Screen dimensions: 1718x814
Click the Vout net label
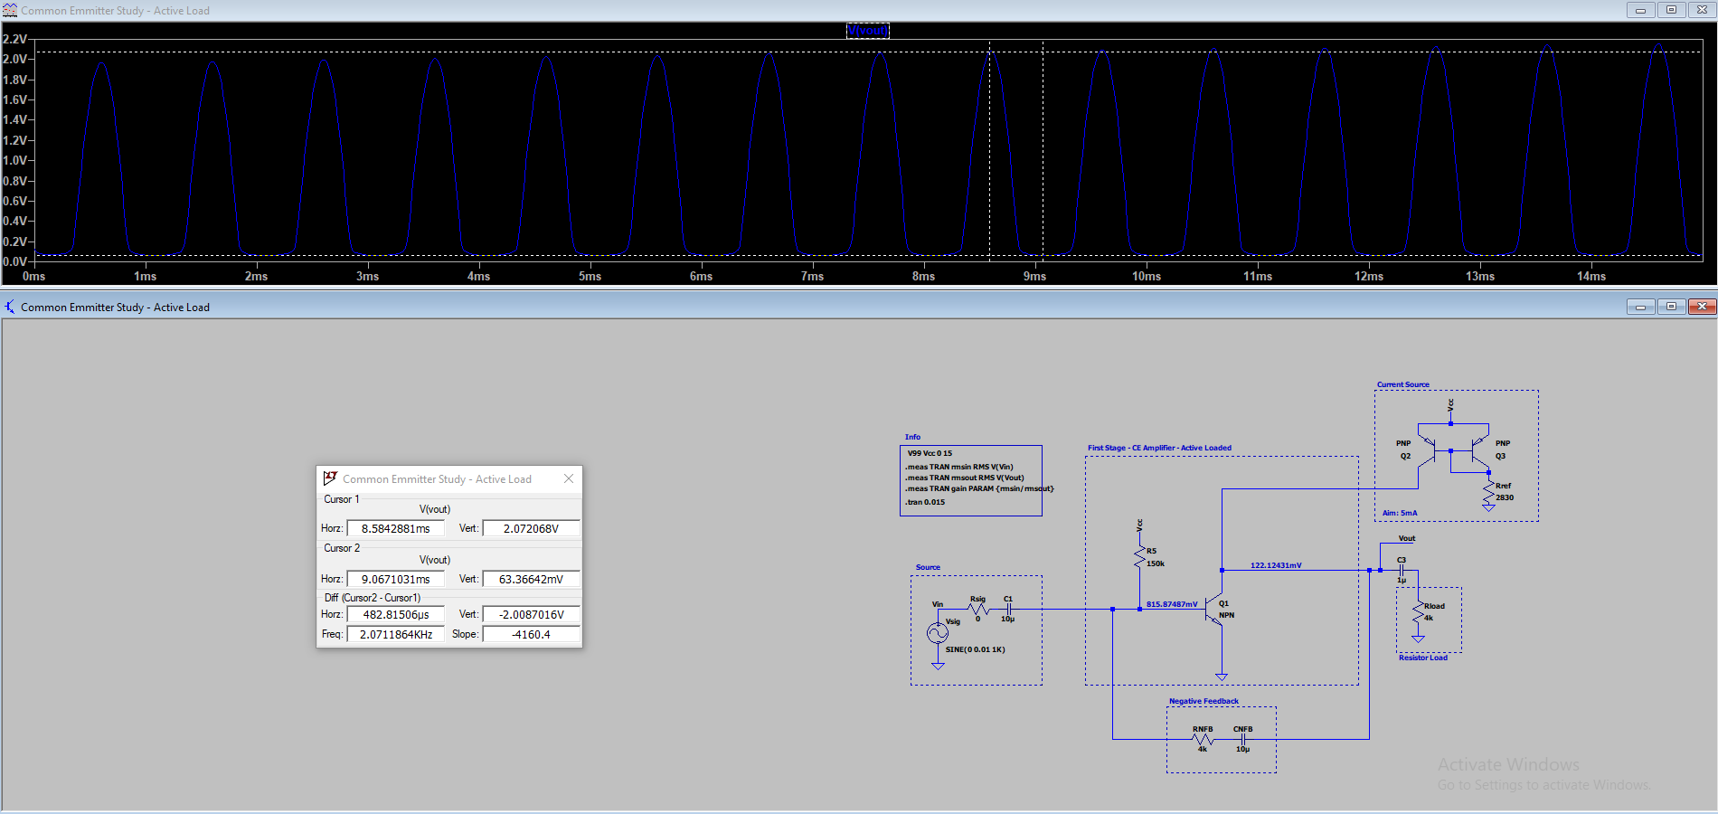coord(1407,538)
